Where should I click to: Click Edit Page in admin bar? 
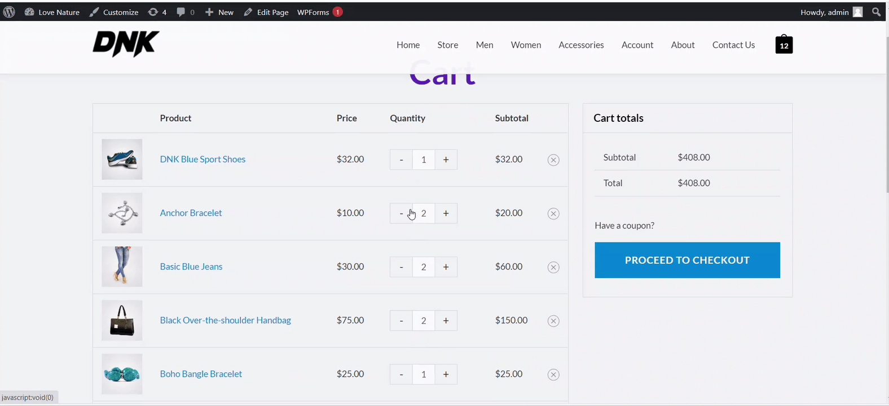pos(266,12)
